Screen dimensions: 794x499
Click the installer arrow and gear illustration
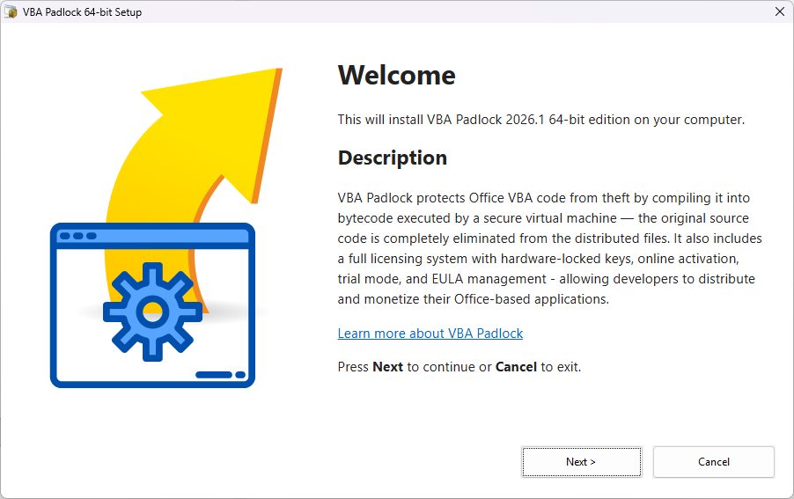coord(167,228)
